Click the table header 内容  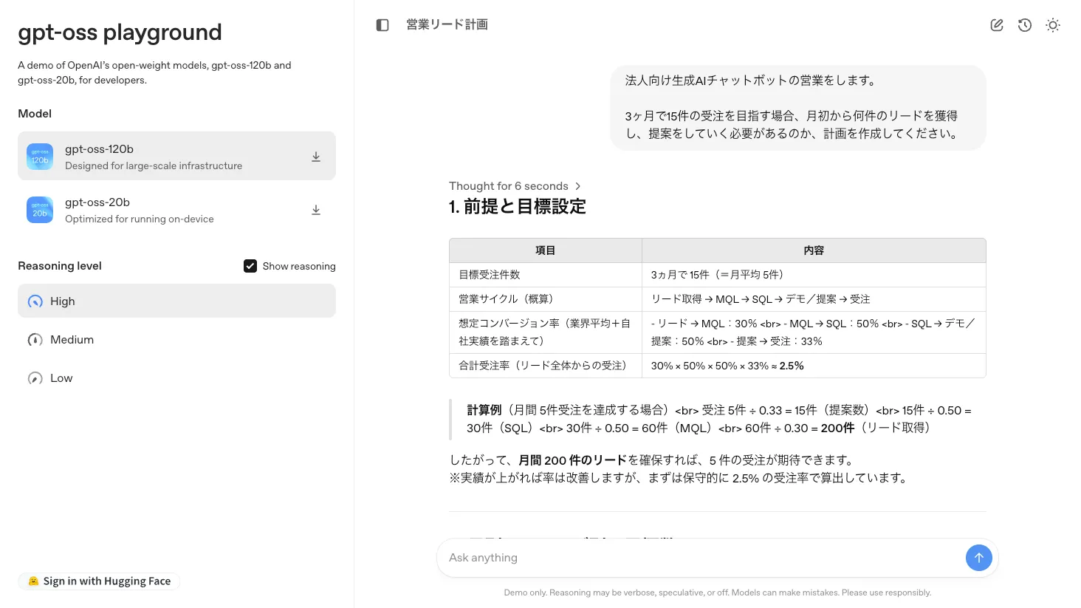(814, 250)
